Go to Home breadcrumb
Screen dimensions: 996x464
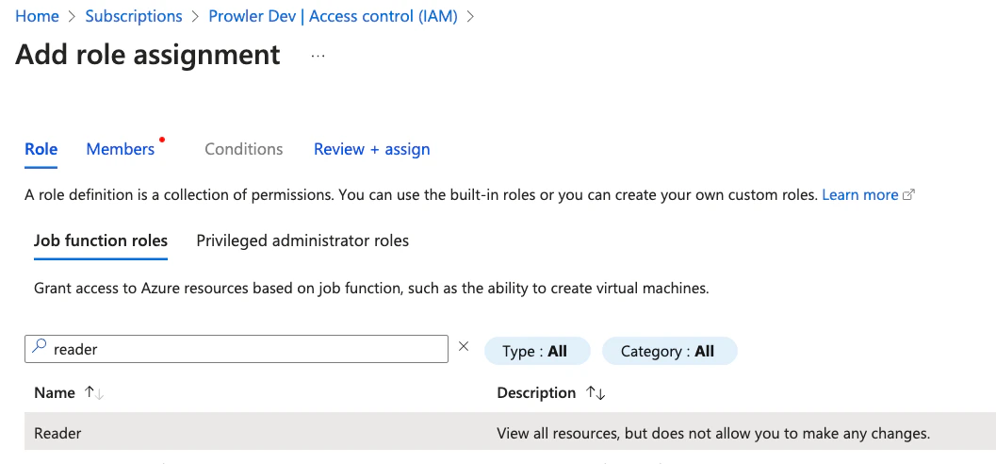(37, 17)
